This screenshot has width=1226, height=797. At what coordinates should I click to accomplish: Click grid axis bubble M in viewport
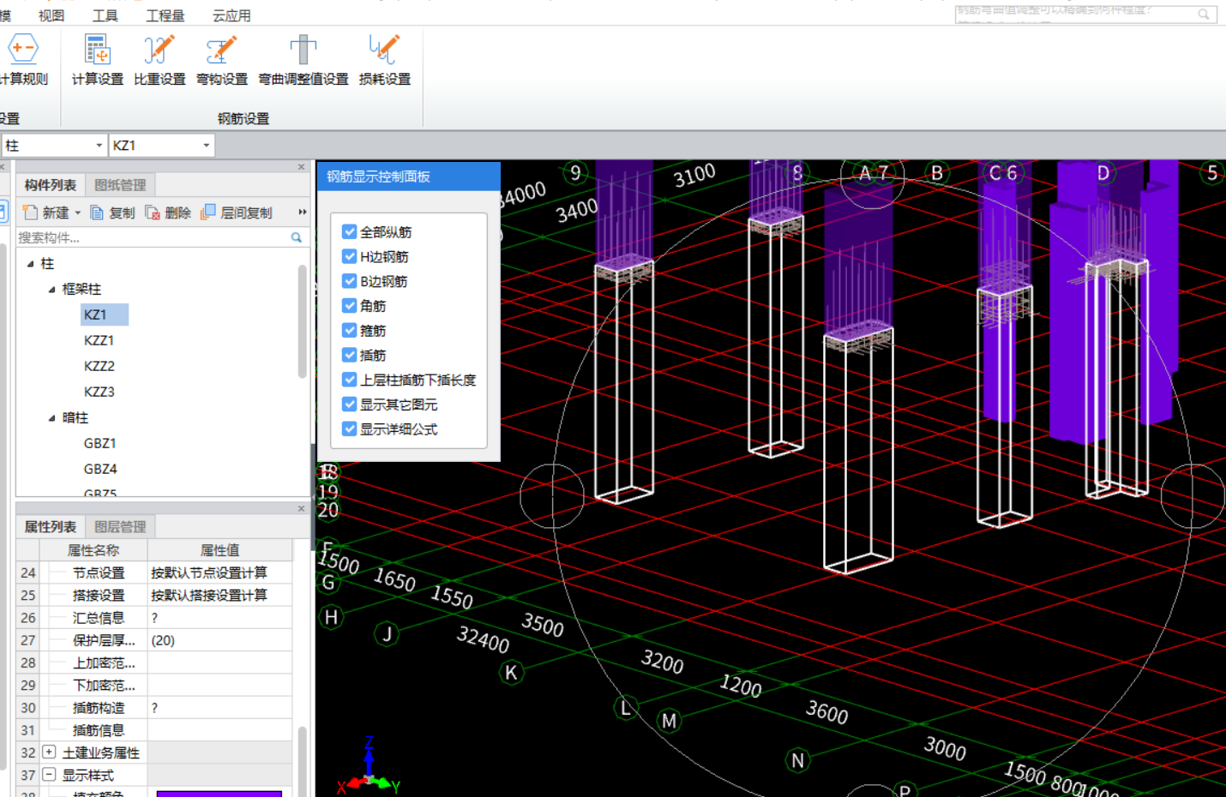tap(669, 721)
